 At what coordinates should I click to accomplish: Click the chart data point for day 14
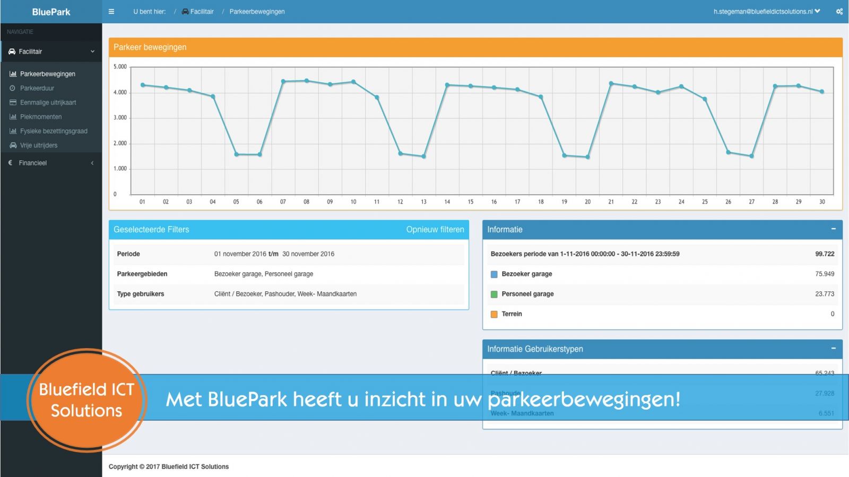point(447,85)
